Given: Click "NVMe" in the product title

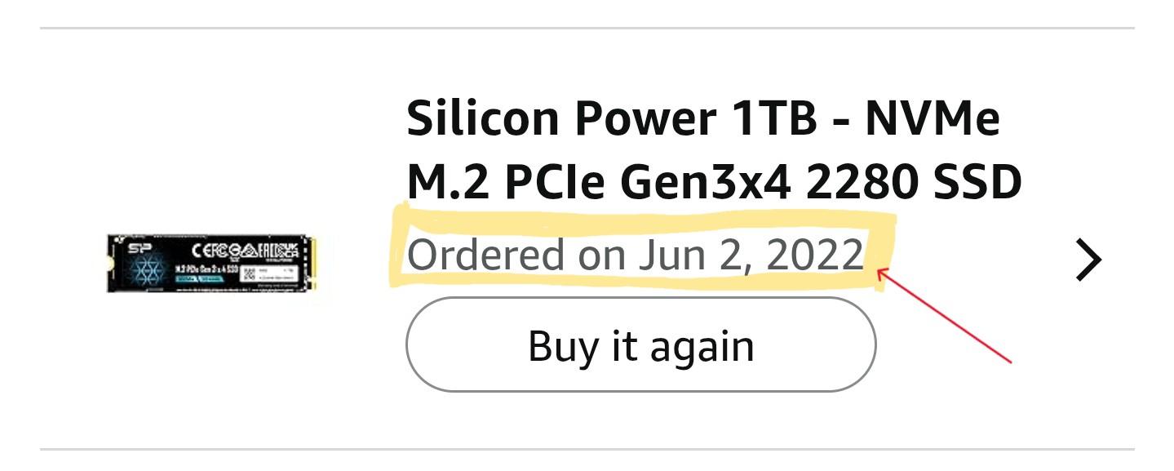Looking at the screenshot, I should click(932, 119).
